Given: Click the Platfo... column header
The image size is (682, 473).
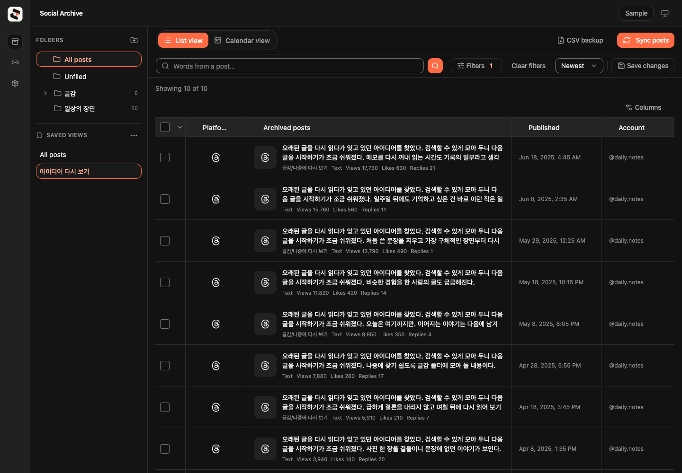Looking at the screenshot, I should [215, 128].
